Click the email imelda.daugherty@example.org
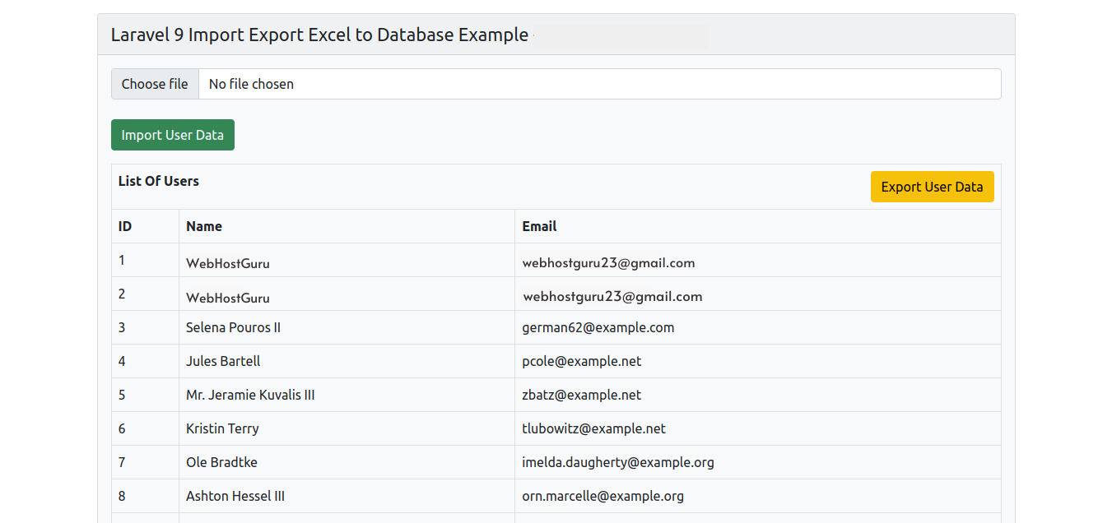Image resolution: width=1112 pixels, height=523 pixels. (618, 462)
